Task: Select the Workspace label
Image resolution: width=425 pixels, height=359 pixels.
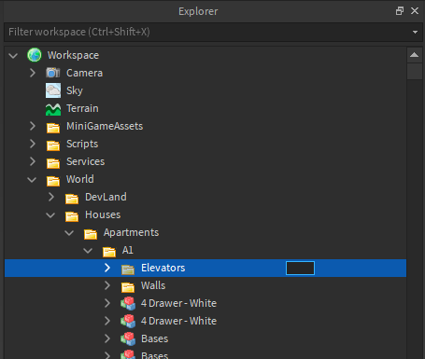Action: 73,55
